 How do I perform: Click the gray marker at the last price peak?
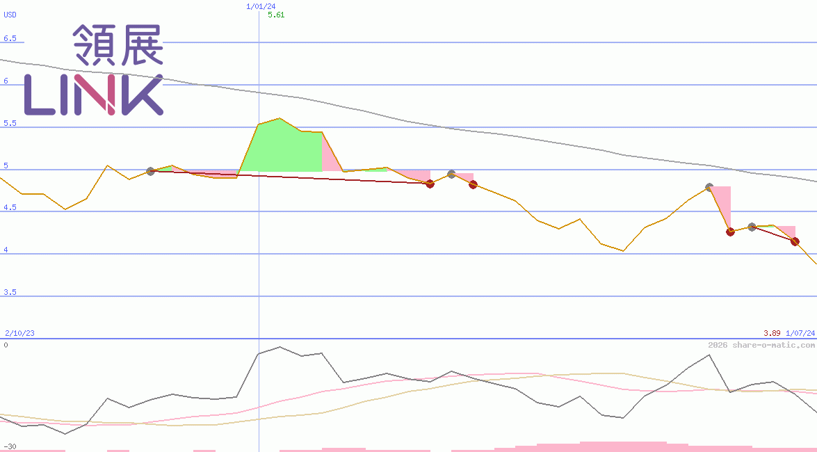(709, 187)
